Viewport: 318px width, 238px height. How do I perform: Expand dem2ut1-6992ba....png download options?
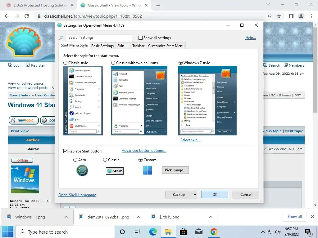click(139, 217)
